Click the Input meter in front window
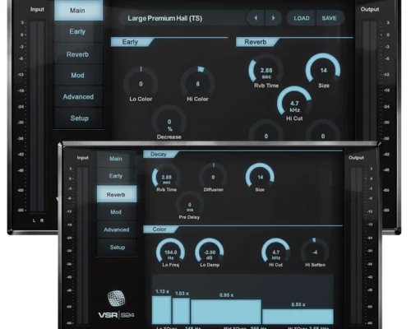Viewport: 411px width, 329px height. (83, 245)
